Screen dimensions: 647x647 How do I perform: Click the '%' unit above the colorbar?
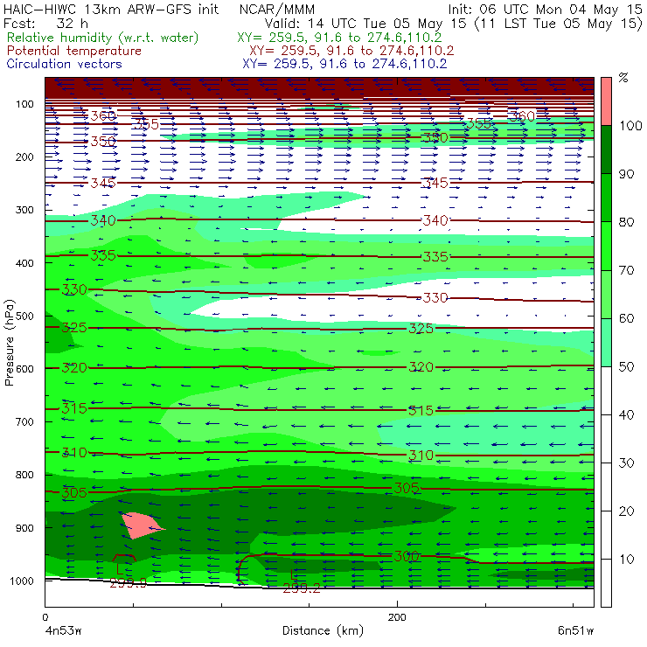pos(623,78)
